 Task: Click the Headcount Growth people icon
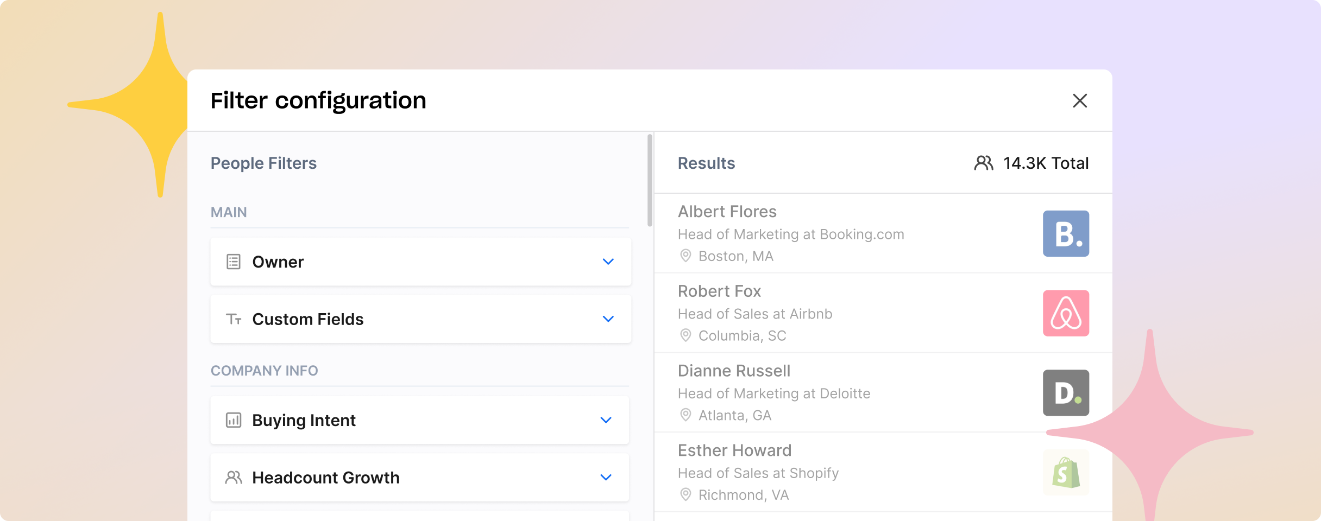pyautogui.click(x=233, y=478)
